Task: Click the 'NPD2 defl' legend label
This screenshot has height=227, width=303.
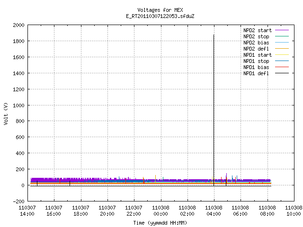Action: (256, 49)
